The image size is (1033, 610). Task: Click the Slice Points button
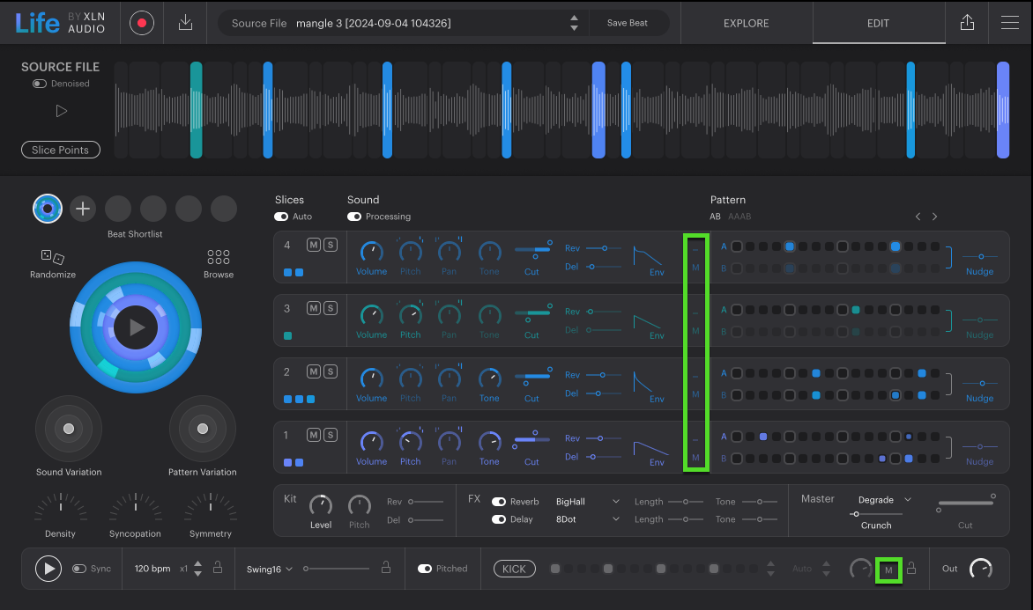click(60, 151)
